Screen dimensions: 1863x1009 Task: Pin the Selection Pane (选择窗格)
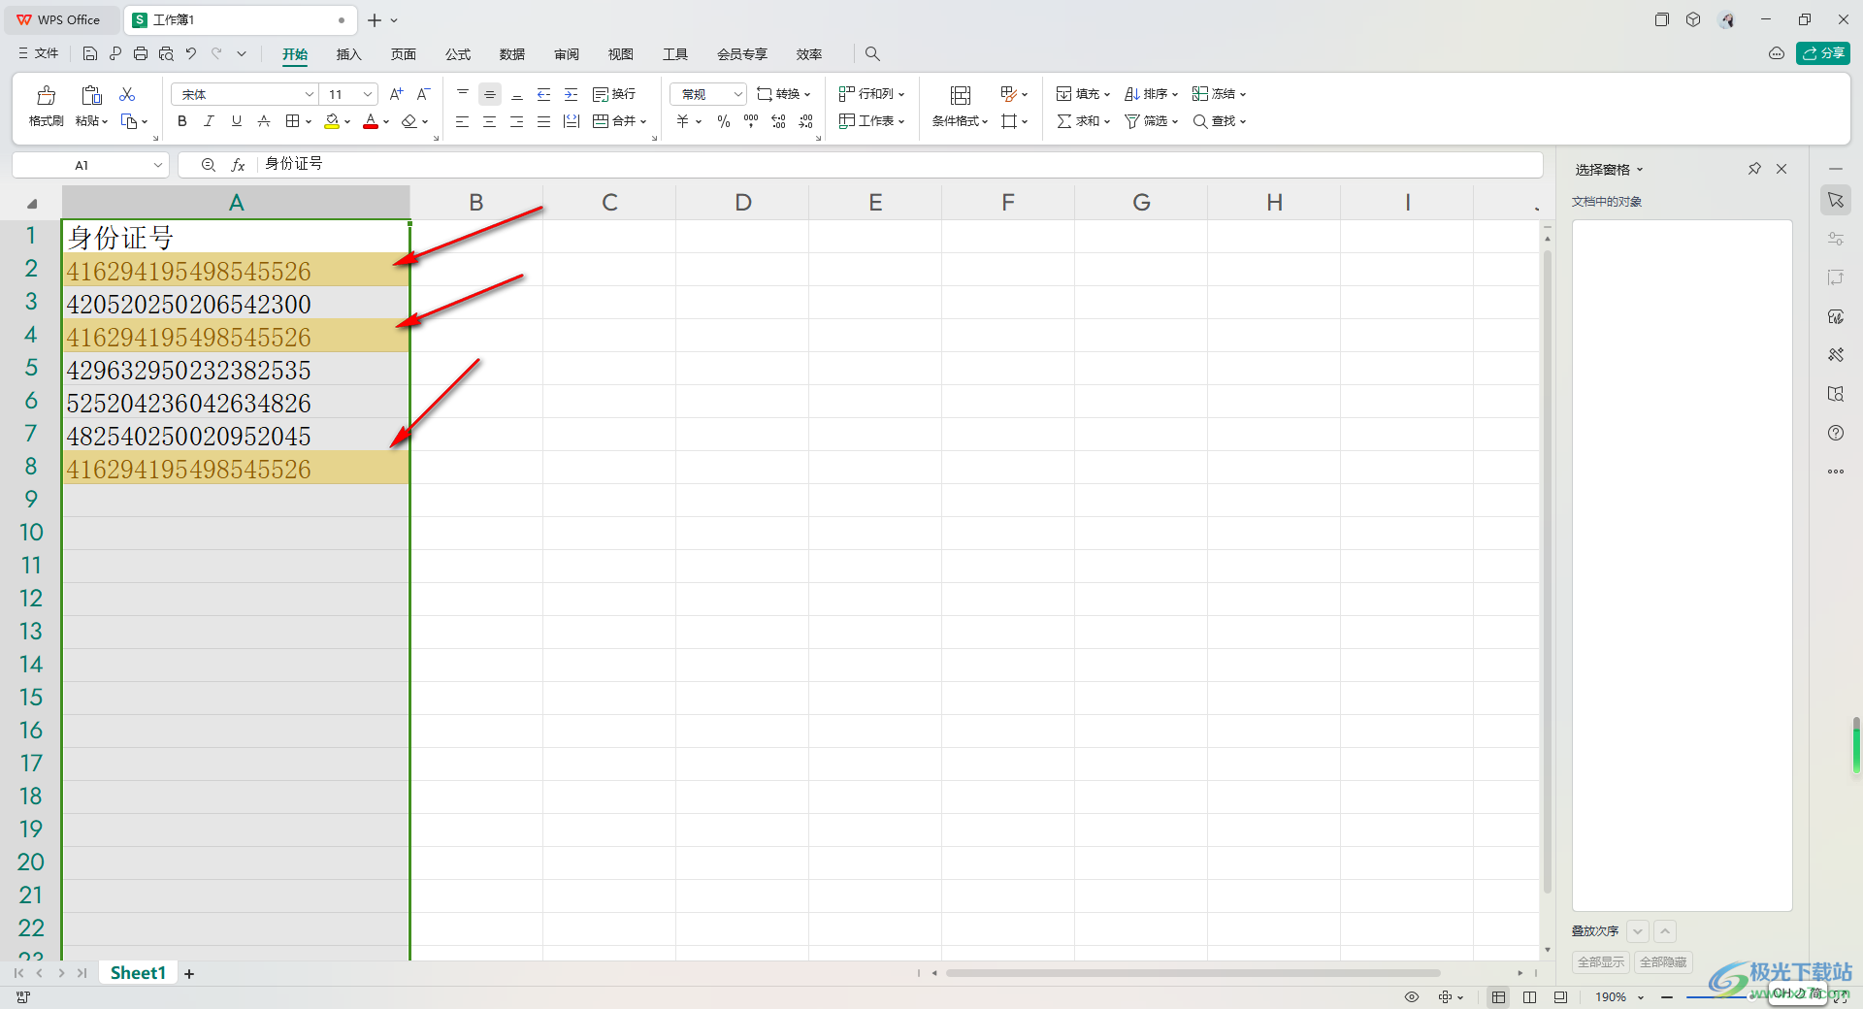pos(1754,169)
